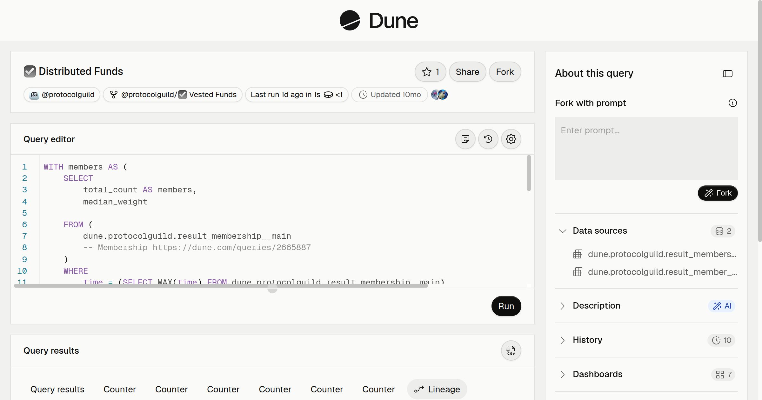Fork the query from header
The image size is (762, 400).
[505, 72]
